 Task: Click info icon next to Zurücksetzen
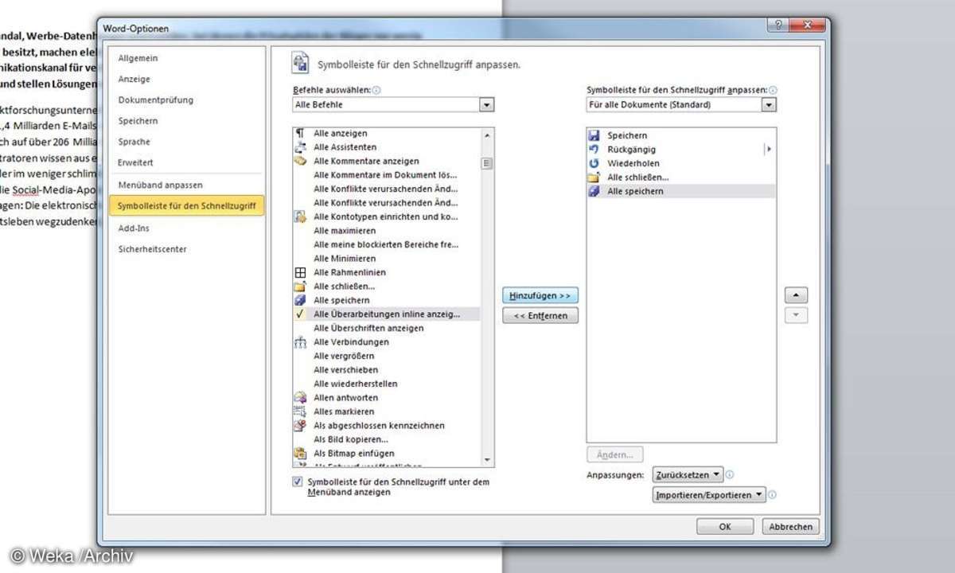pos(730,474)
